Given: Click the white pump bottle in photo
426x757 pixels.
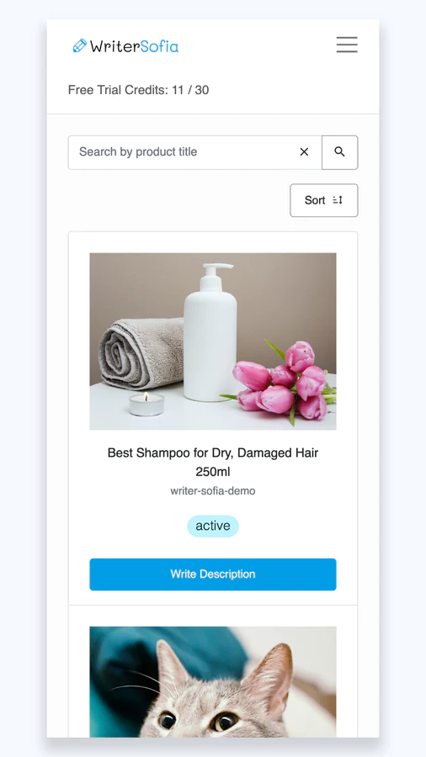Looking at the screenshot, I should click(x=210, y=332).
